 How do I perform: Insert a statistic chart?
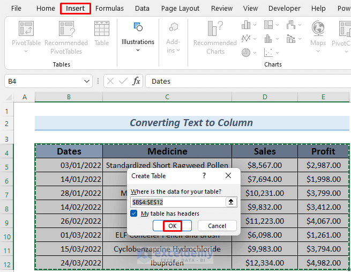click(268, 39)
